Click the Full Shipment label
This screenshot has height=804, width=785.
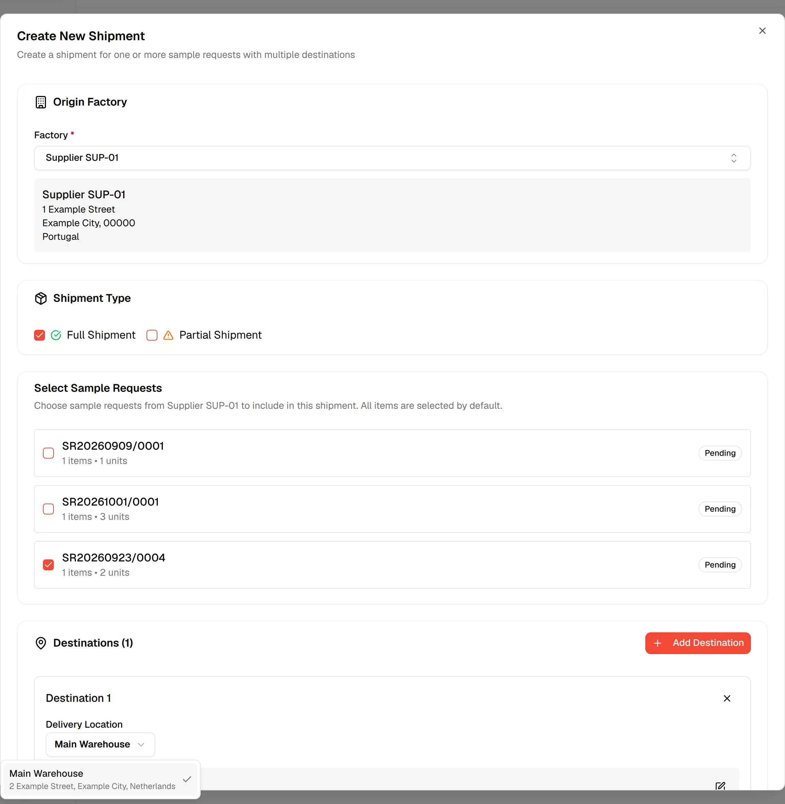[x=101, y=335]
